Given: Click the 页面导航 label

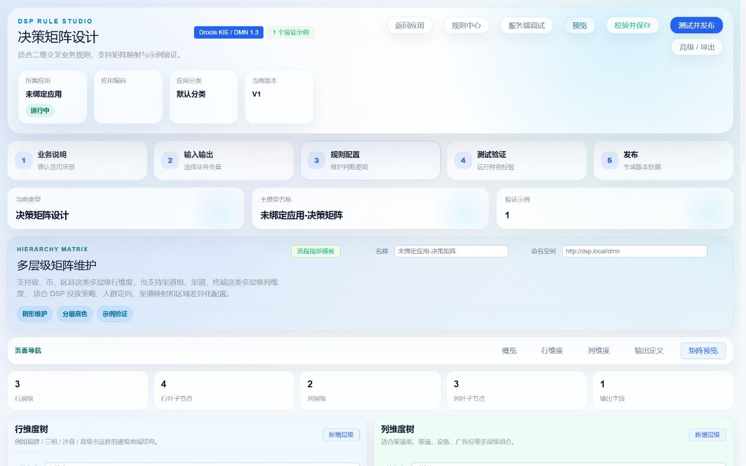Looking at the screenshot, I should 28,351.
